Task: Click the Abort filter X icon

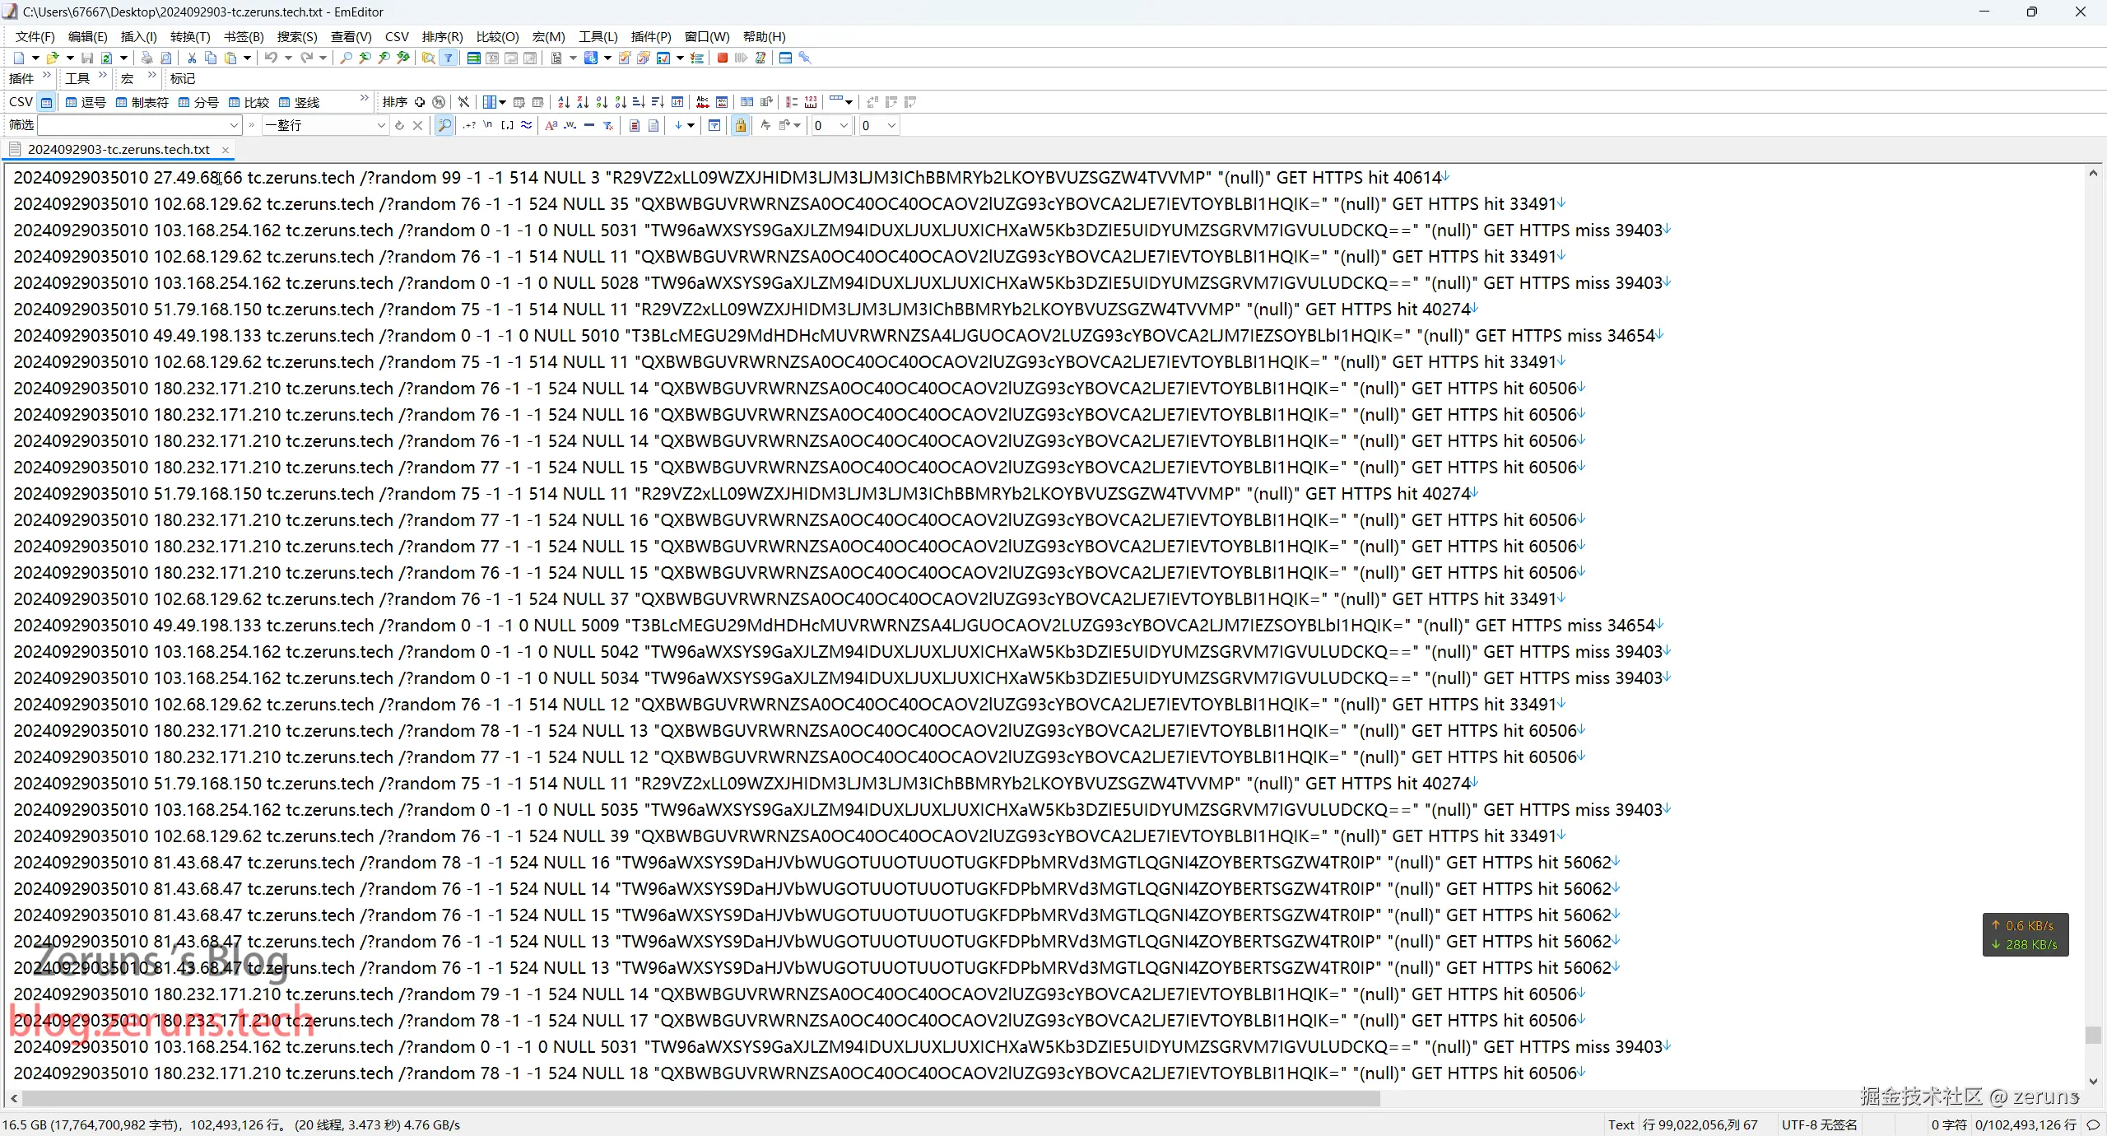Action: tap(417, 125)
